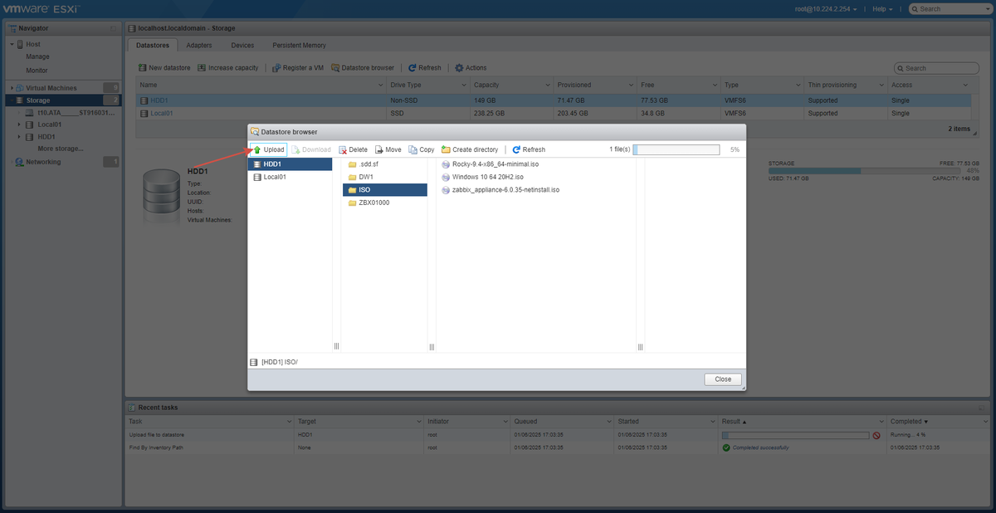Switch to the Devices tab
This screenshot has height=513, width=996.
tap(242, 45)
